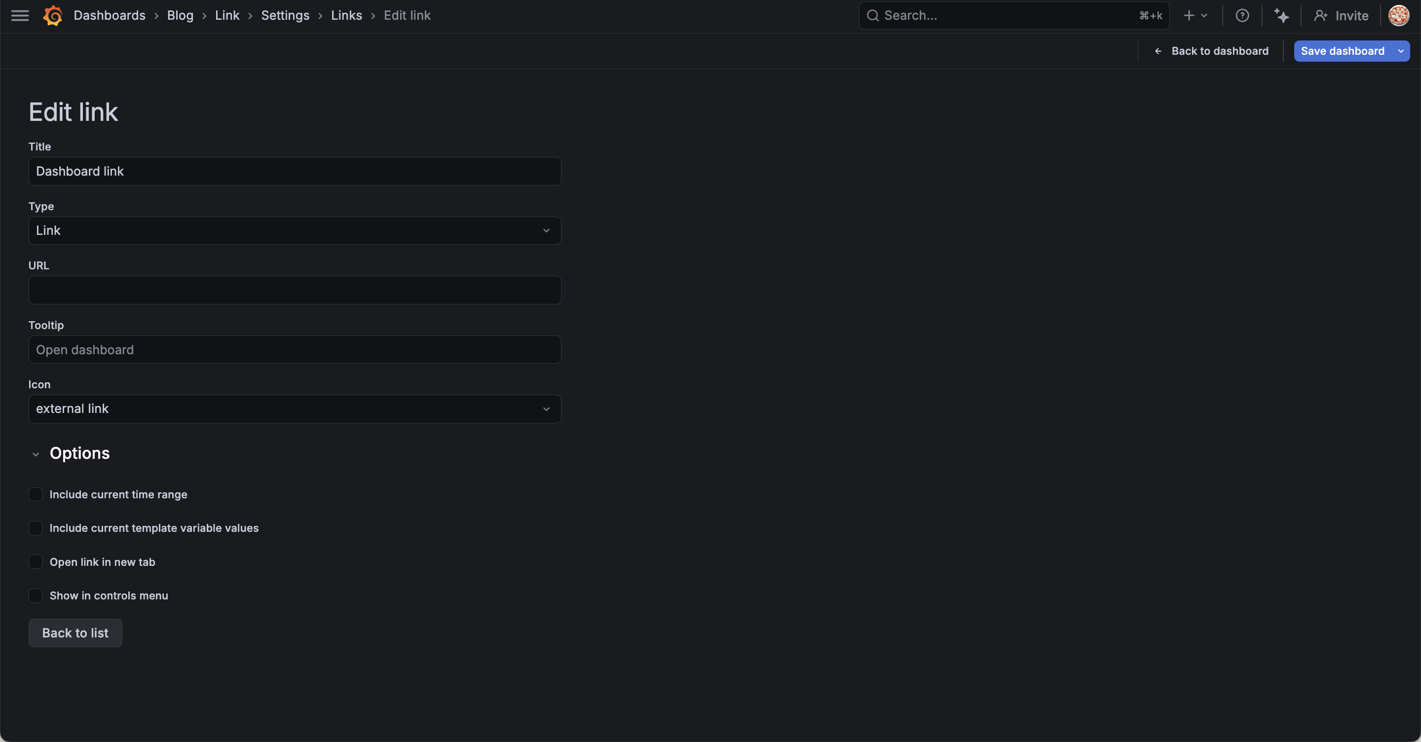Go to Links breadcrumb item

(x=346, y=15)
